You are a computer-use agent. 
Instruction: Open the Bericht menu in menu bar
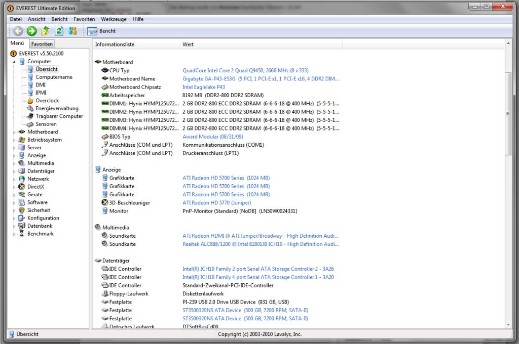point(59,19)
